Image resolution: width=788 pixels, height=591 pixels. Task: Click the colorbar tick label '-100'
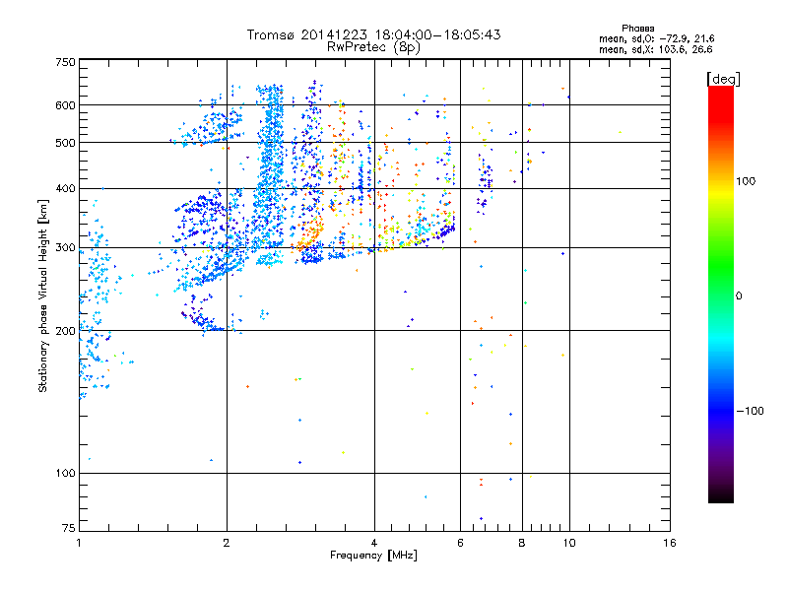(x=750, y=411)
